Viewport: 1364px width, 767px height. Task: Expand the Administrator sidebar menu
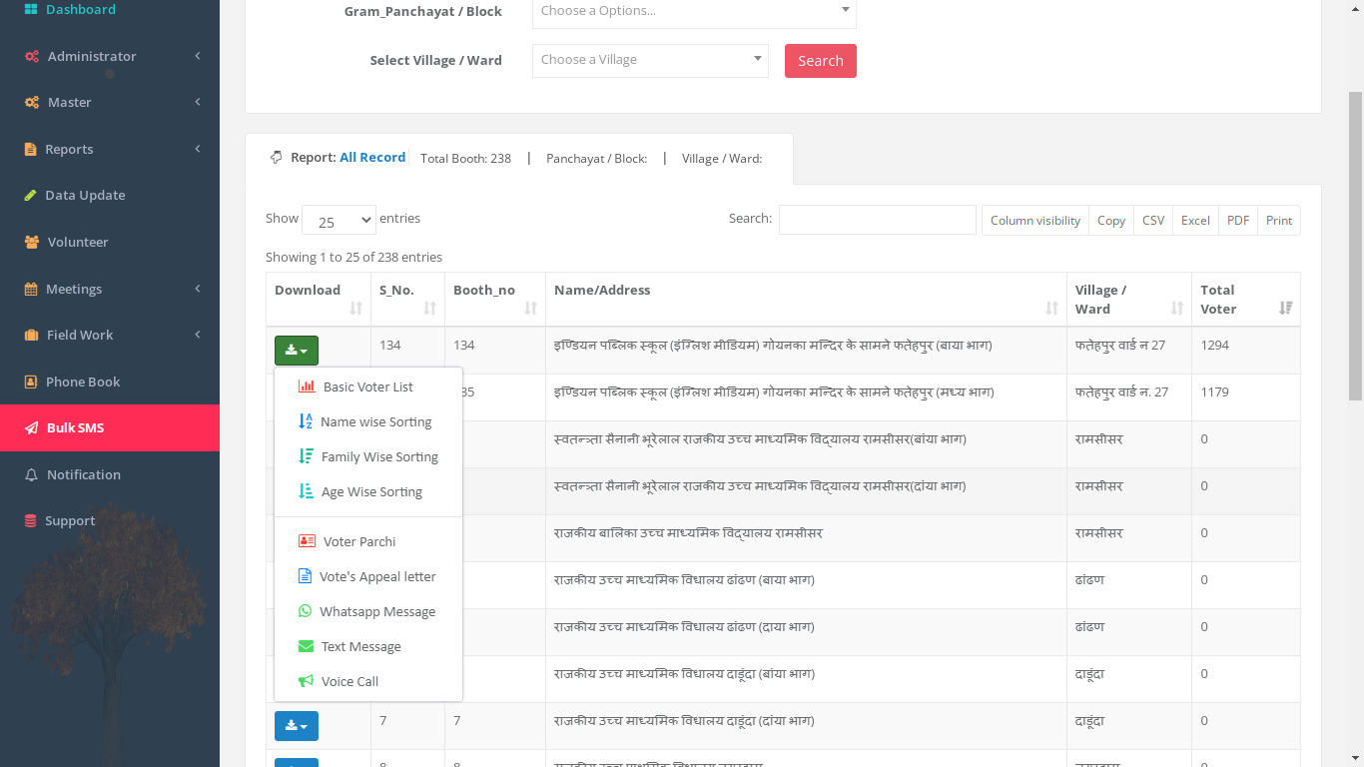click(110, 57)
